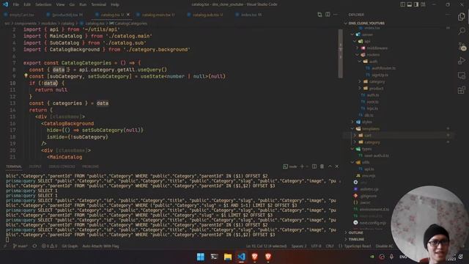This screenshot has width=469, height=264.
Task: Maximize the terminal panel with the up chevron
Action: pyautogui.click(x=330, y=166)
